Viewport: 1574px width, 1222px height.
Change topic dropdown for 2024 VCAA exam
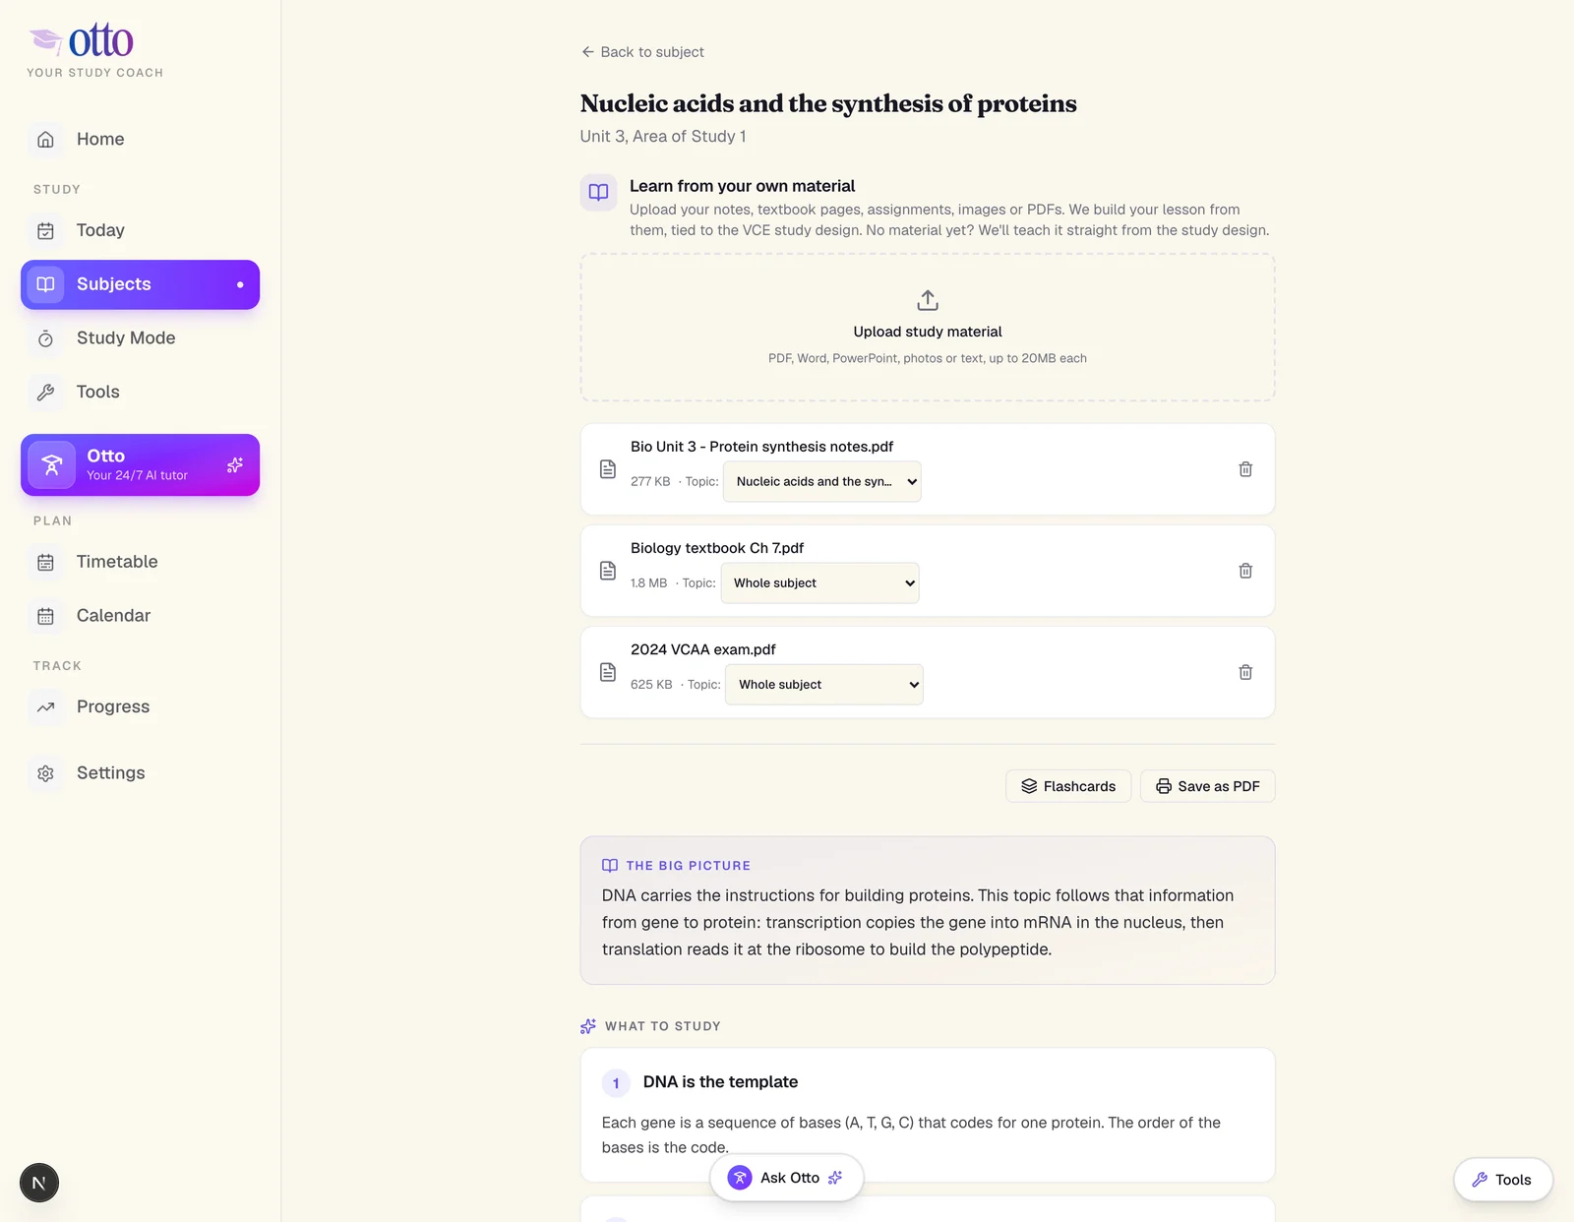pyautogui.click(x=824, y=684)
